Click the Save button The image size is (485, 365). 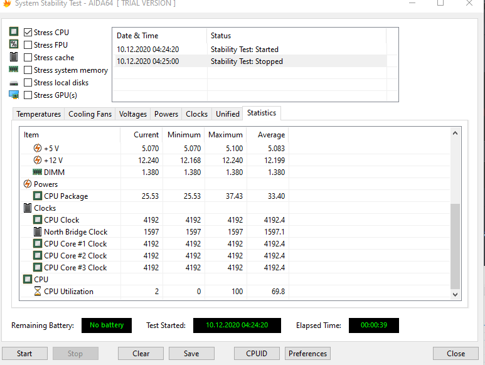[x=191, y=354]
